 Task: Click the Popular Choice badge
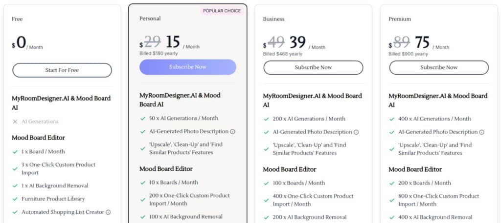[x=222, y=11]
